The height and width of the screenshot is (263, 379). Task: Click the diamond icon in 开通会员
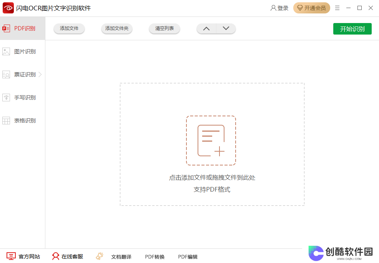(300, 8)
